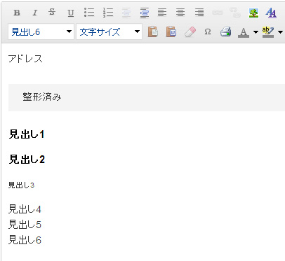Toggle strikethrough formatting

point(52,12)
